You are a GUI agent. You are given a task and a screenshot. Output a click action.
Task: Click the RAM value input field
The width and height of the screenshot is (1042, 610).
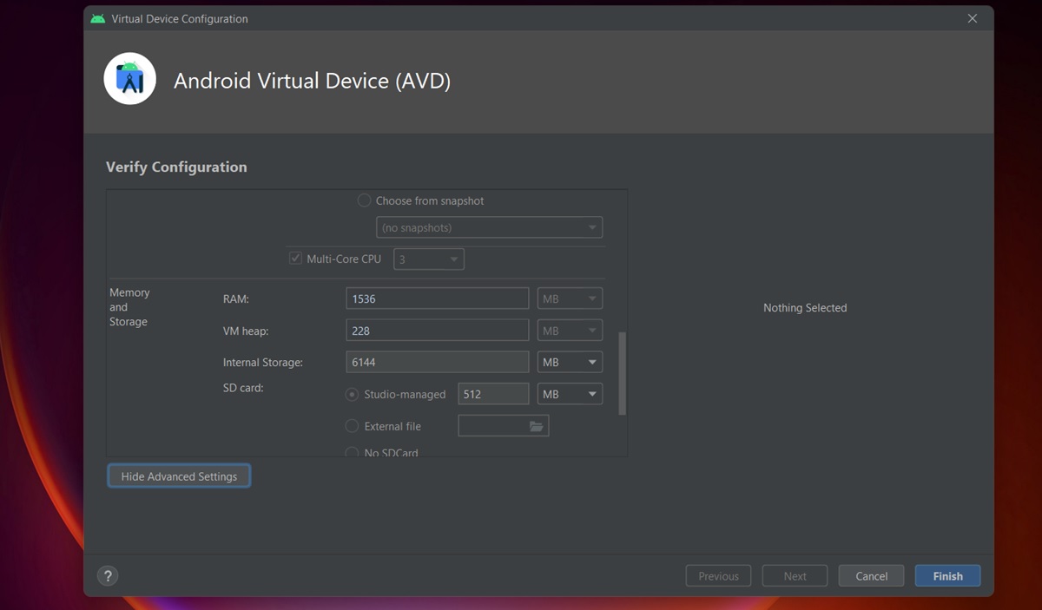[x=437, y=299]
